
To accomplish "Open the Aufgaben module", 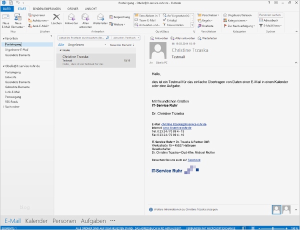I will click(93, 221).
